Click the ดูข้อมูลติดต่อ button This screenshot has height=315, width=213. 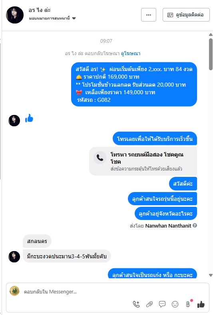click(x=186, y=15)
